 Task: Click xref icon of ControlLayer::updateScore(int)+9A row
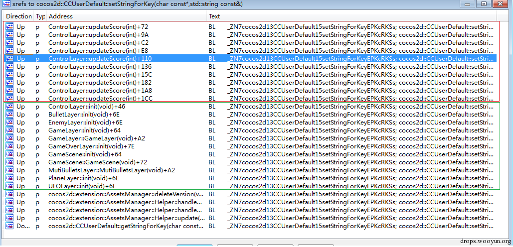coord(9,35)
